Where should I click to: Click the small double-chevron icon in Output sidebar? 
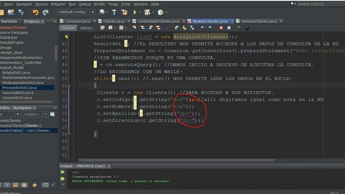pos(63,184)
